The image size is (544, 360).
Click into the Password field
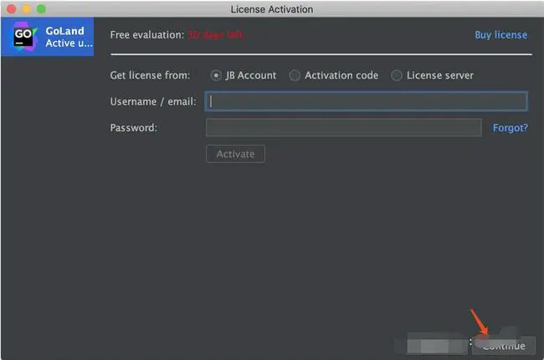pyautogui.click(x=343, y=128)
